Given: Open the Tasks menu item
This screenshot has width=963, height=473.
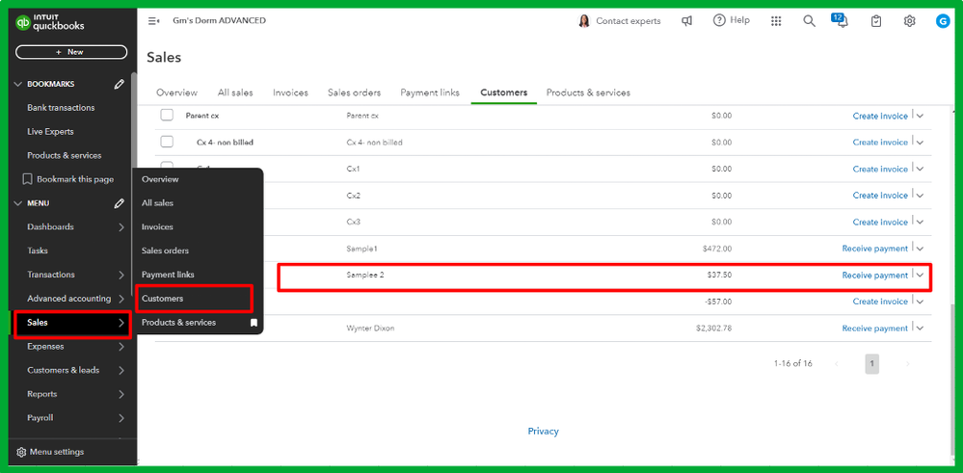Looking at the screenshot, I should pos(38,250).
